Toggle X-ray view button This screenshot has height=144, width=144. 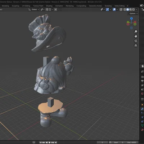(121, 10)
